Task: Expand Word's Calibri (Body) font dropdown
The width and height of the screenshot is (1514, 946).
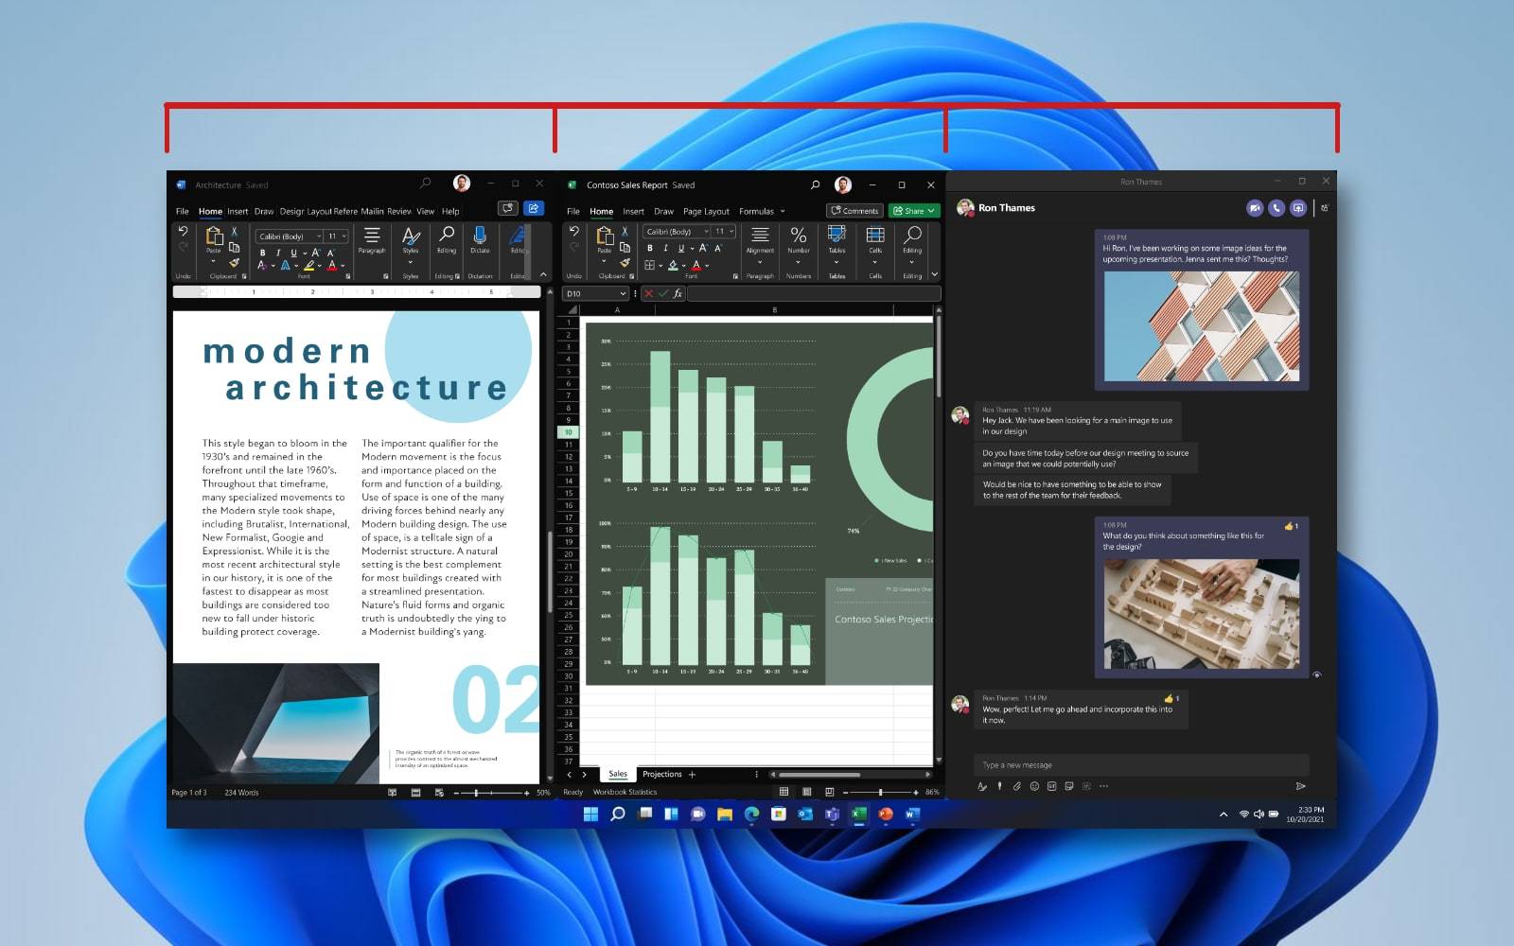Action: click(x=319, y=236)
